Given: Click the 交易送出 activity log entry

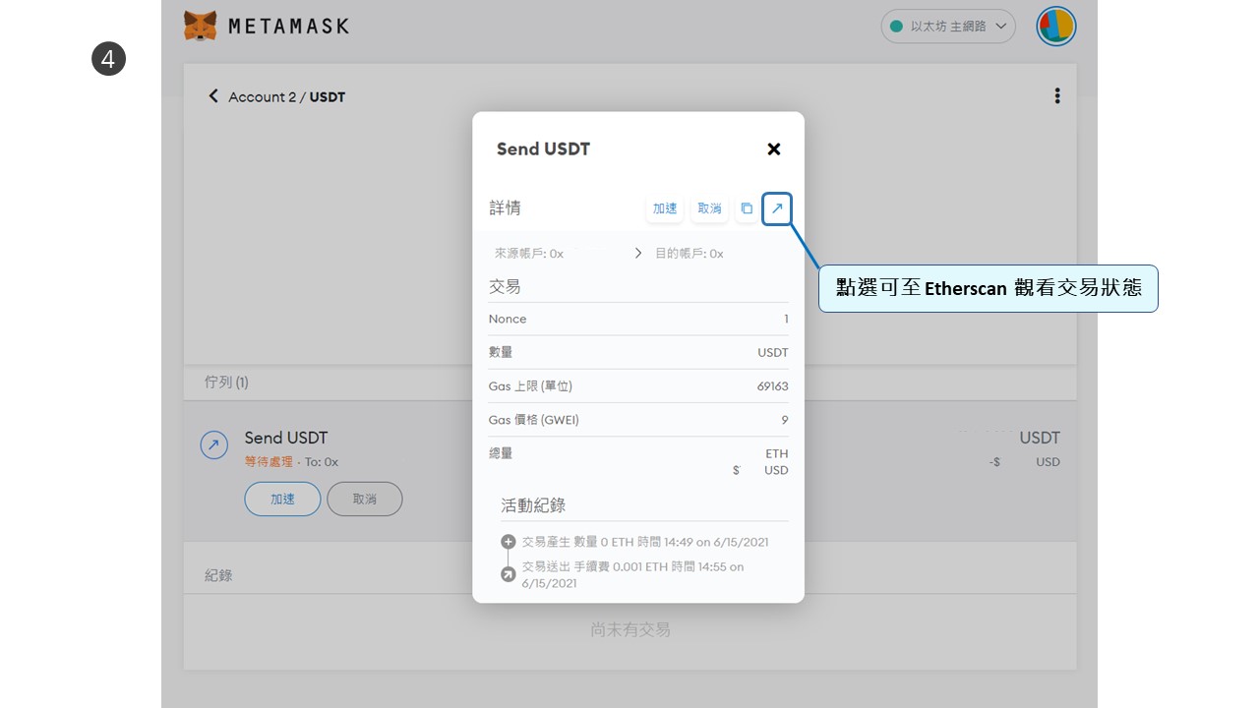Looking at the screenshot, I should pos(633,575).
